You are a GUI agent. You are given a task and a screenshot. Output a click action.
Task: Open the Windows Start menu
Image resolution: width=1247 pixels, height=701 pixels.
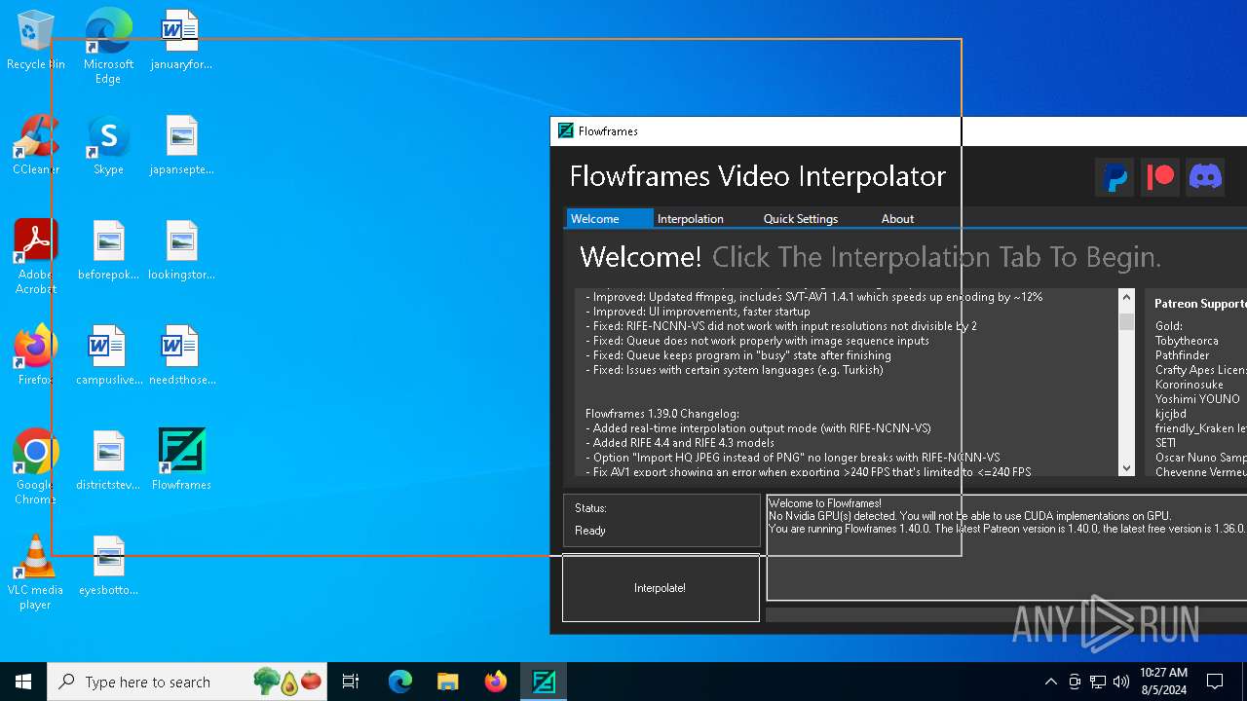[x=23, y=682]
